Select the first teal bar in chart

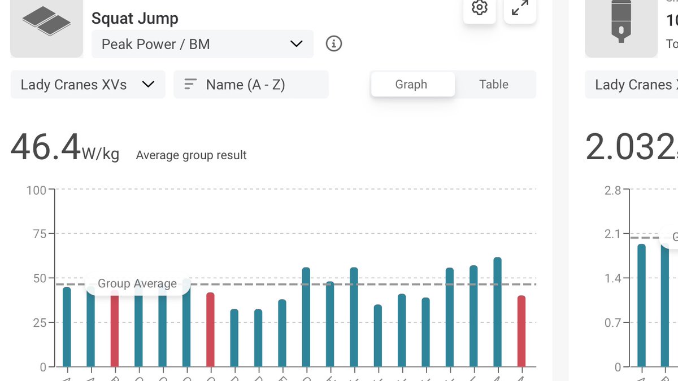tap(67, 327)
